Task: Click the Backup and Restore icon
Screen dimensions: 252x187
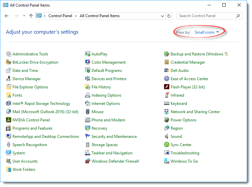Action: click(x=167, y=54)
